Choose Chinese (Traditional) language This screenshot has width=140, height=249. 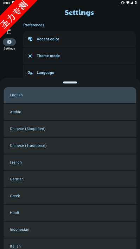(x=70, y=146)
